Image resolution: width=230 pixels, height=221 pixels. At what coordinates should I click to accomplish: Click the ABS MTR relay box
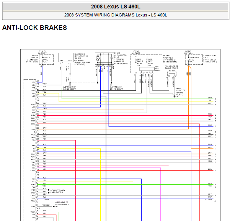[147, 69]
